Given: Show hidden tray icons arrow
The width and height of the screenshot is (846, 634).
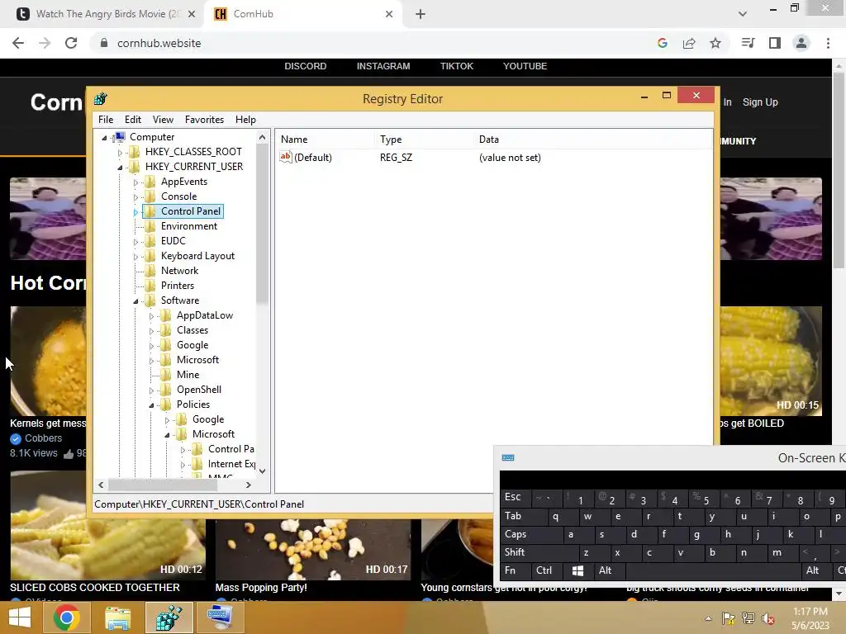Looking at the screenshot, I should [708, 618].
